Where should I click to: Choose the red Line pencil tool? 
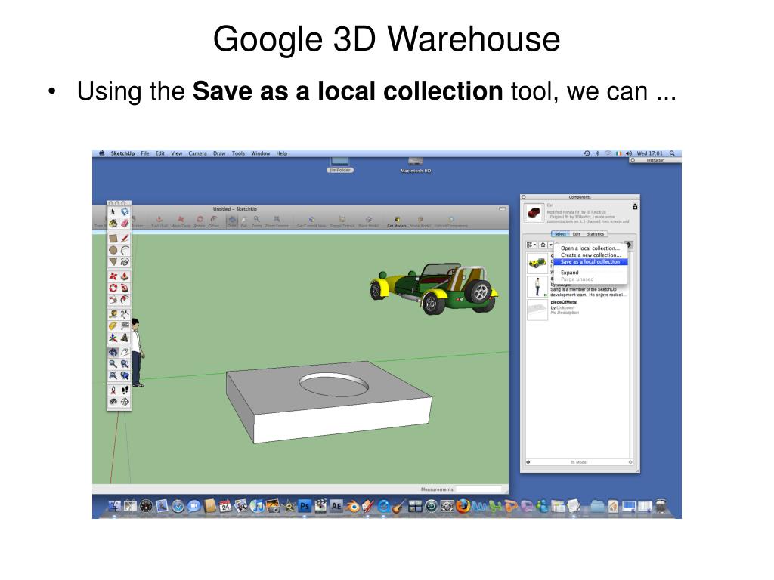pos(125,238)
